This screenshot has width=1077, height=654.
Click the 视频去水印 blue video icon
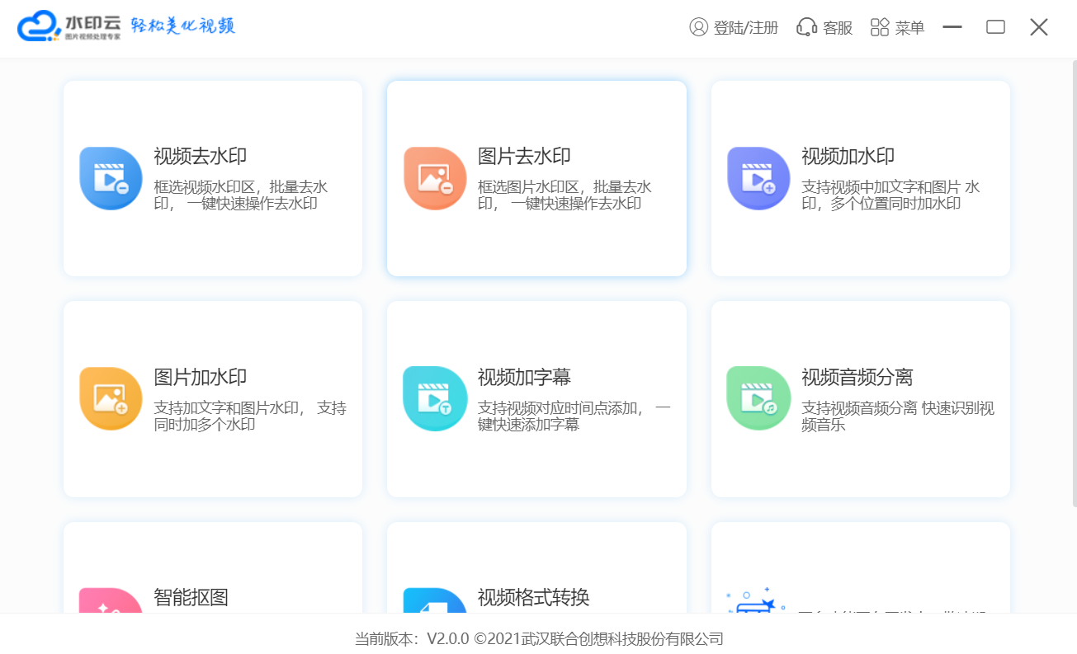[x=111, y=178]
